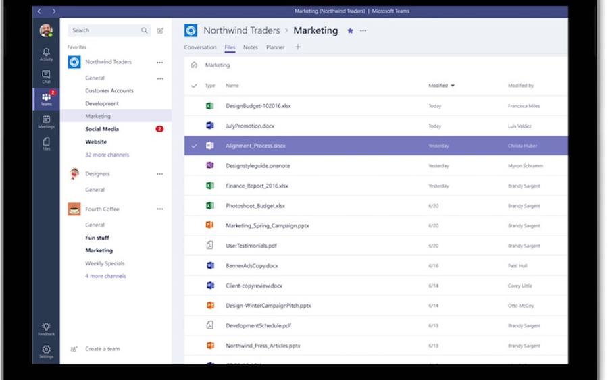Open Northwind Traders team options menu

(x=159, y=62)
